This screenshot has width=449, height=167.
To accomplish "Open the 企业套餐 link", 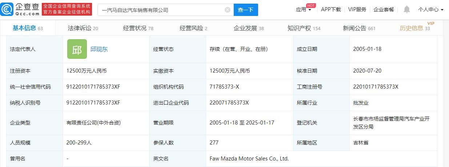I will tap(384, 9).
